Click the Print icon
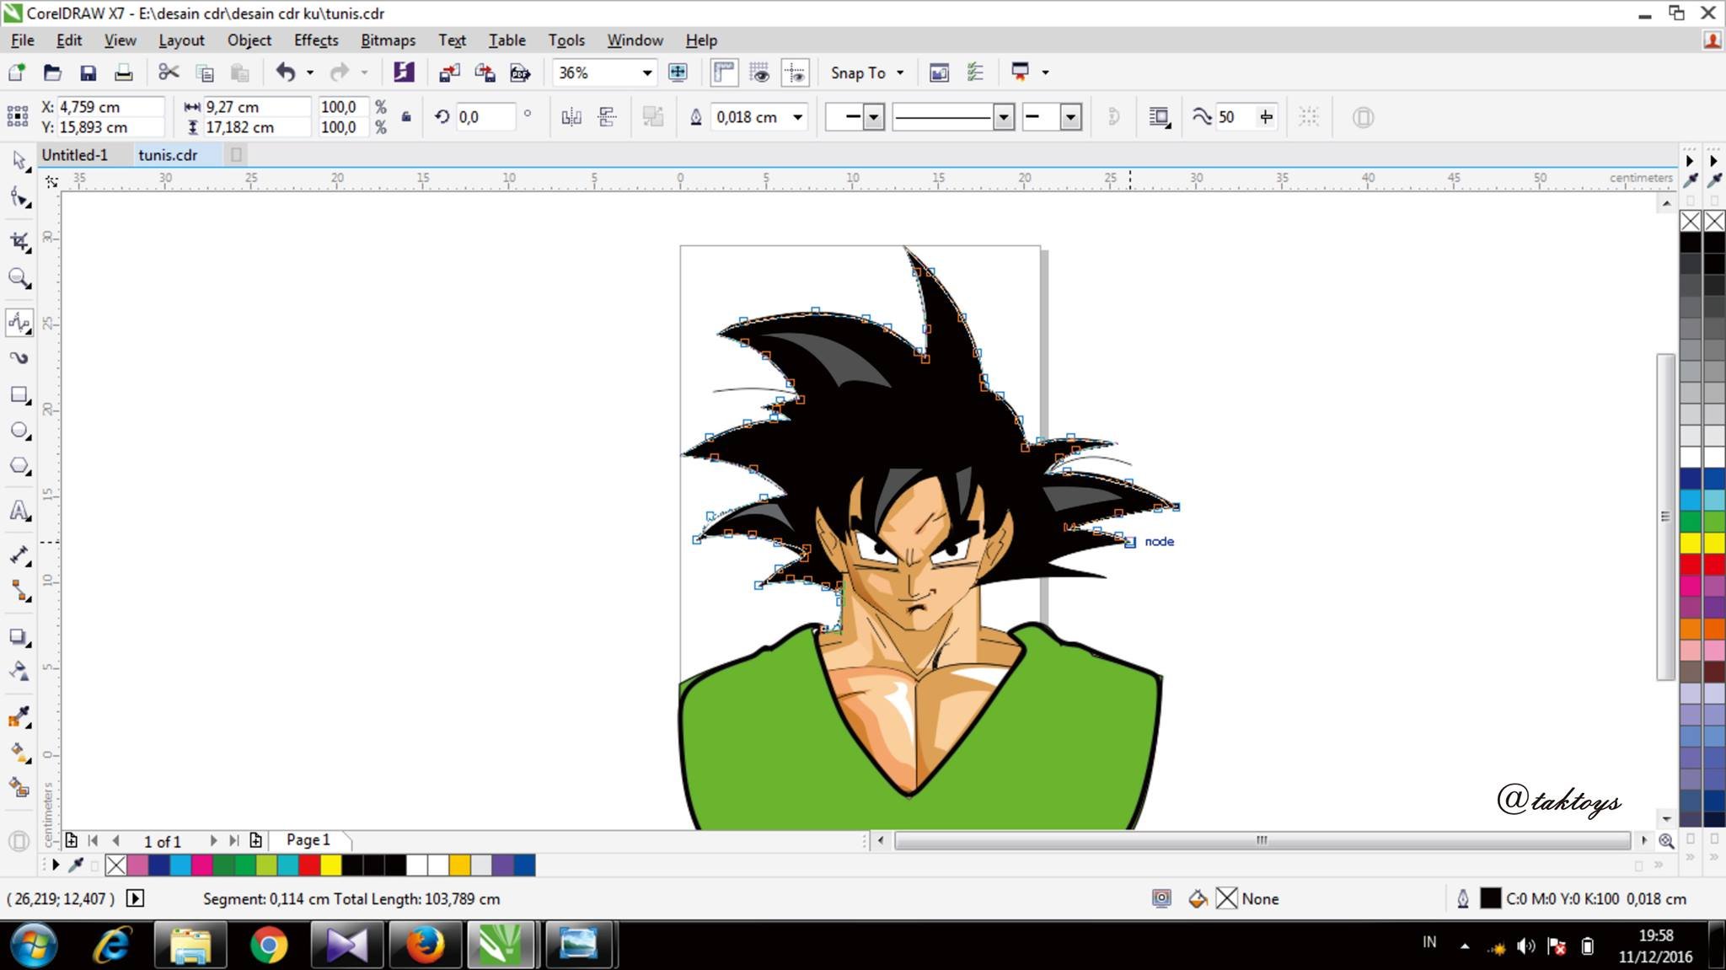Screen dimensions: 1726x970 (x=123, y=72)
